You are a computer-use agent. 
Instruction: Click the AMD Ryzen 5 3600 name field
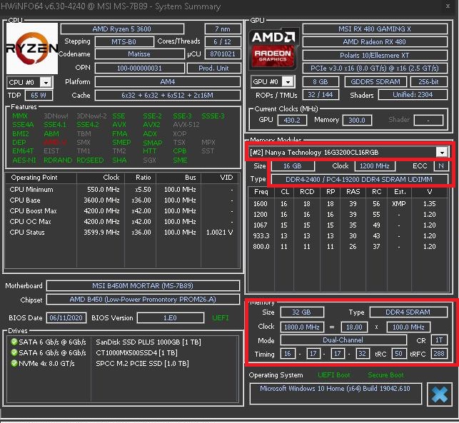(x=122, y=29)
